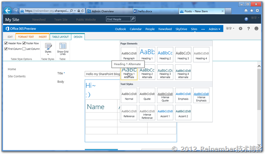Toggle the Header Row checkbox
The width and height of the screenshot is (265, 154).
(6, 43)
